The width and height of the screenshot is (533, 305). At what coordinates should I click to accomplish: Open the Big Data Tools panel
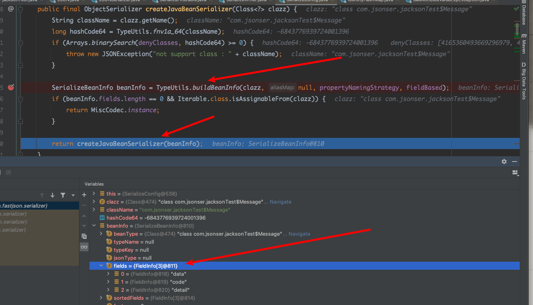pyautogui.click(x=524, y=81)
